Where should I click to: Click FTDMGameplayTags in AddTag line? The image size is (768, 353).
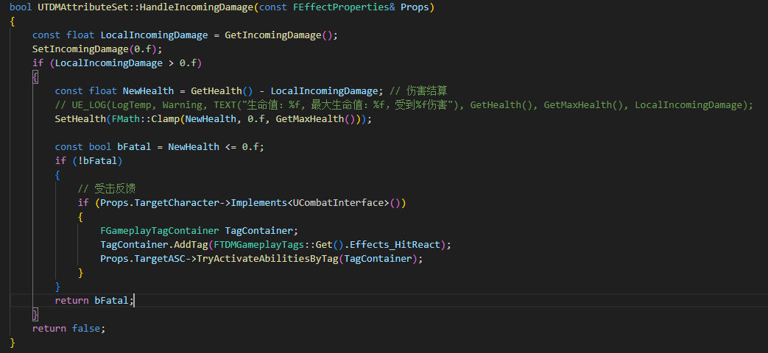pyautogui.click(x=258, y=244)
